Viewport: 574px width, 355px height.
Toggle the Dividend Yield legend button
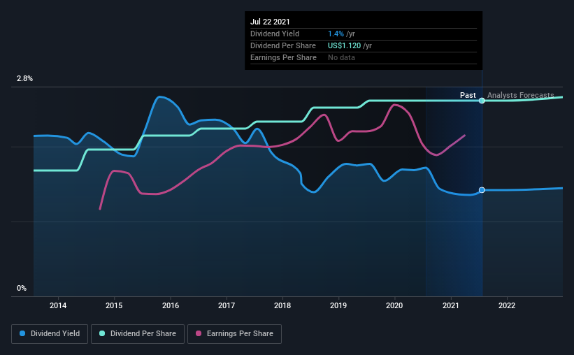click(x=50, y=334)
